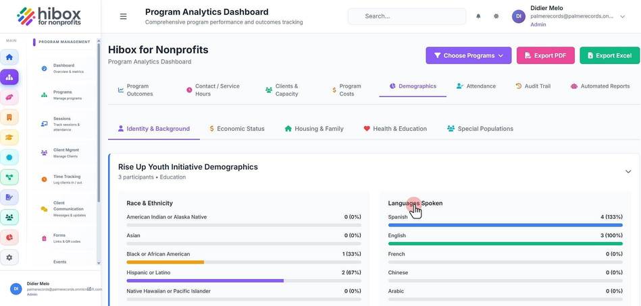Select the pie chart sidebar icon

pyautogui.click(x=9, y=237)
